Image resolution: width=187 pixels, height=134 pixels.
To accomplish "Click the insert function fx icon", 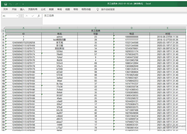I will coord(39,16).
